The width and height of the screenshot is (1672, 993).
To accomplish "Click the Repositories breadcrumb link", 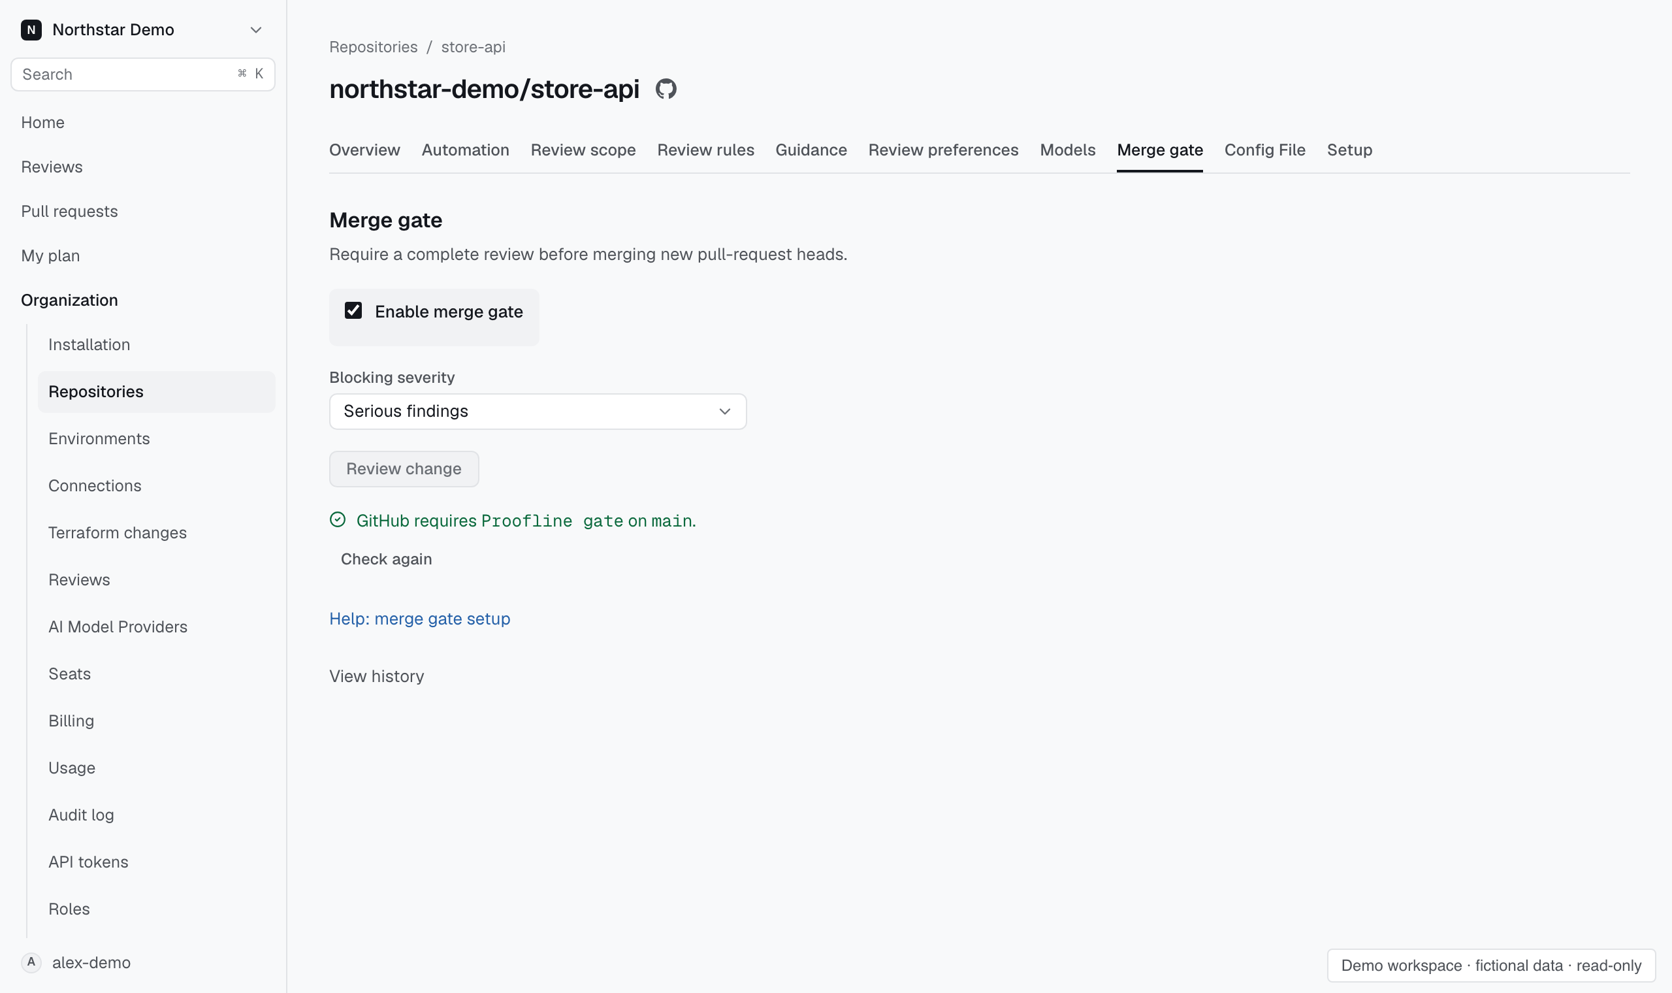I will tap(373, 47).
